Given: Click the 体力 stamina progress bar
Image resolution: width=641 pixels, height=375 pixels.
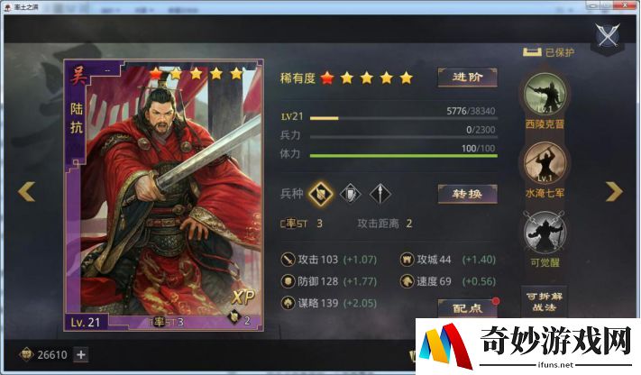Looking at the screenshot, I should pyautogui.click(x=404, y=156).
